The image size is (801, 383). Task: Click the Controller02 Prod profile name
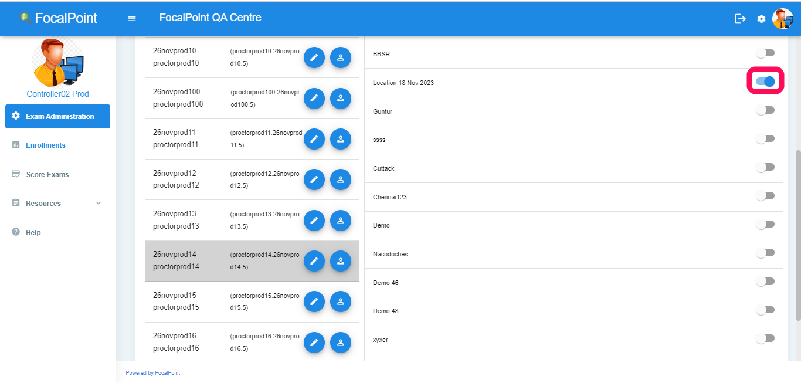tap(57, 93)
